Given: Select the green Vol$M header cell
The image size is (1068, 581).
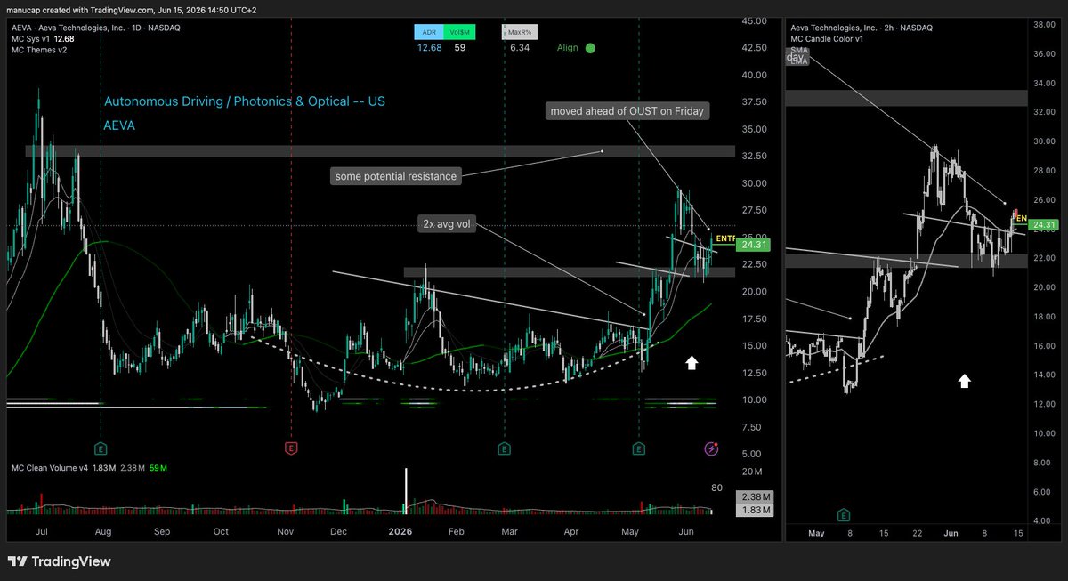Looking at the screenshot, I should (460, 32).
